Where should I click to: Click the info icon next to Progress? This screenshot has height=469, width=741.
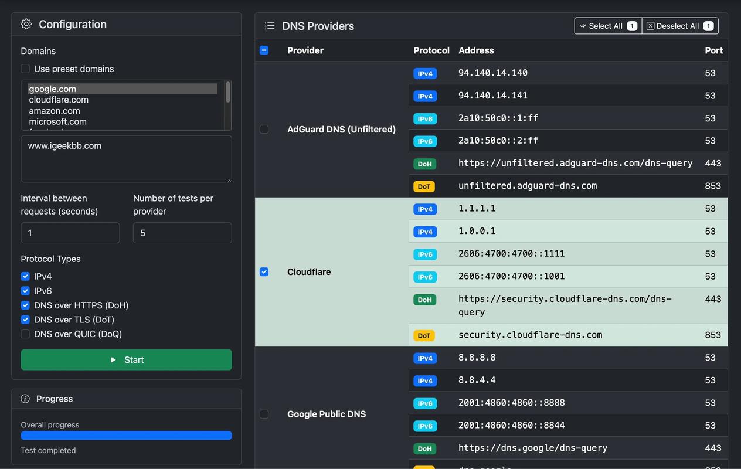26,399
